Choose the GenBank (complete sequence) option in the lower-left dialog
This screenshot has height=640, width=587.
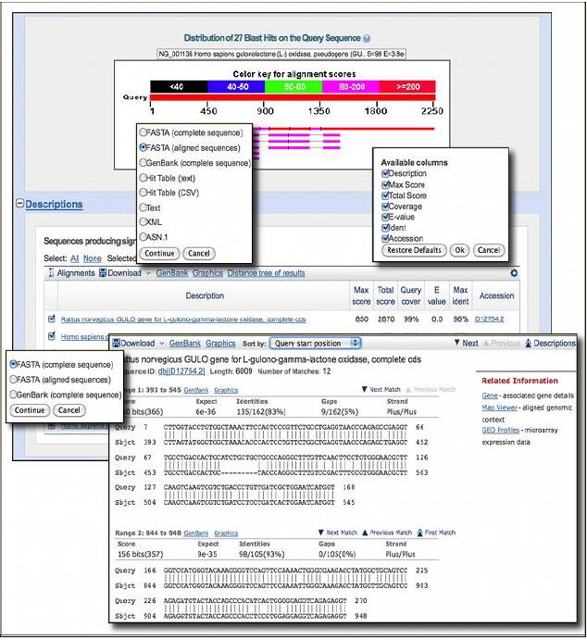(14, 393)
